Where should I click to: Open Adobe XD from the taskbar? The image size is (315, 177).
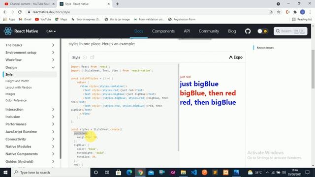(x=173, y=173)
